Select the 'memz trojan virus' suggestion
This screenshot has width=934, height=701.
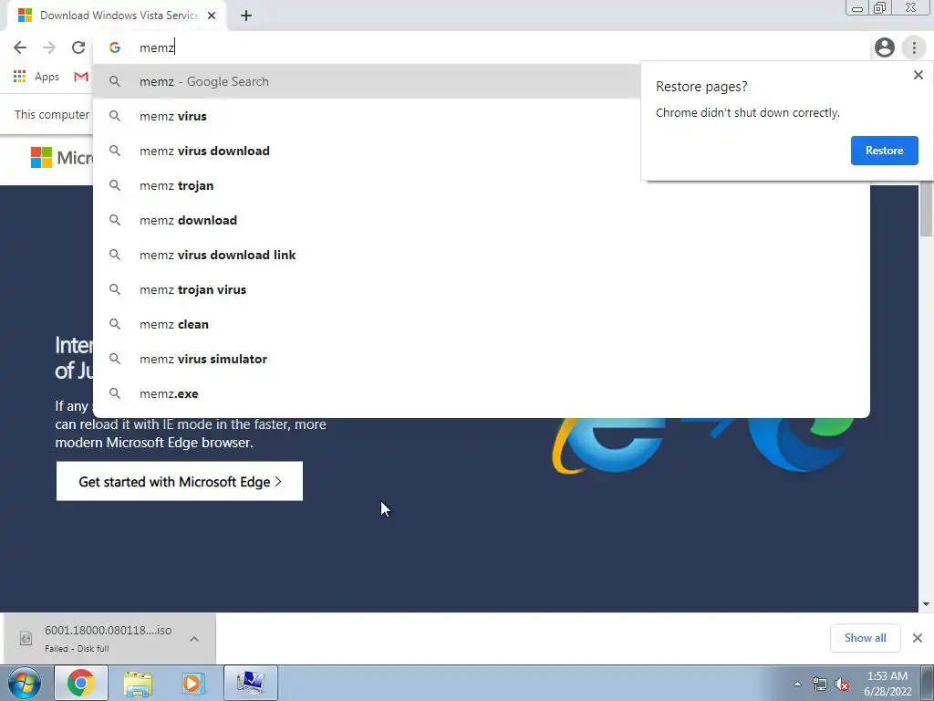pos(482,289)
